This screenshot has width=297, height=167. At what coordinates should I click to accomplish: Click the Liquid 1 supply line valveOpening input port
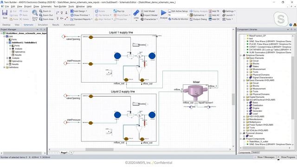click(64, 37)
